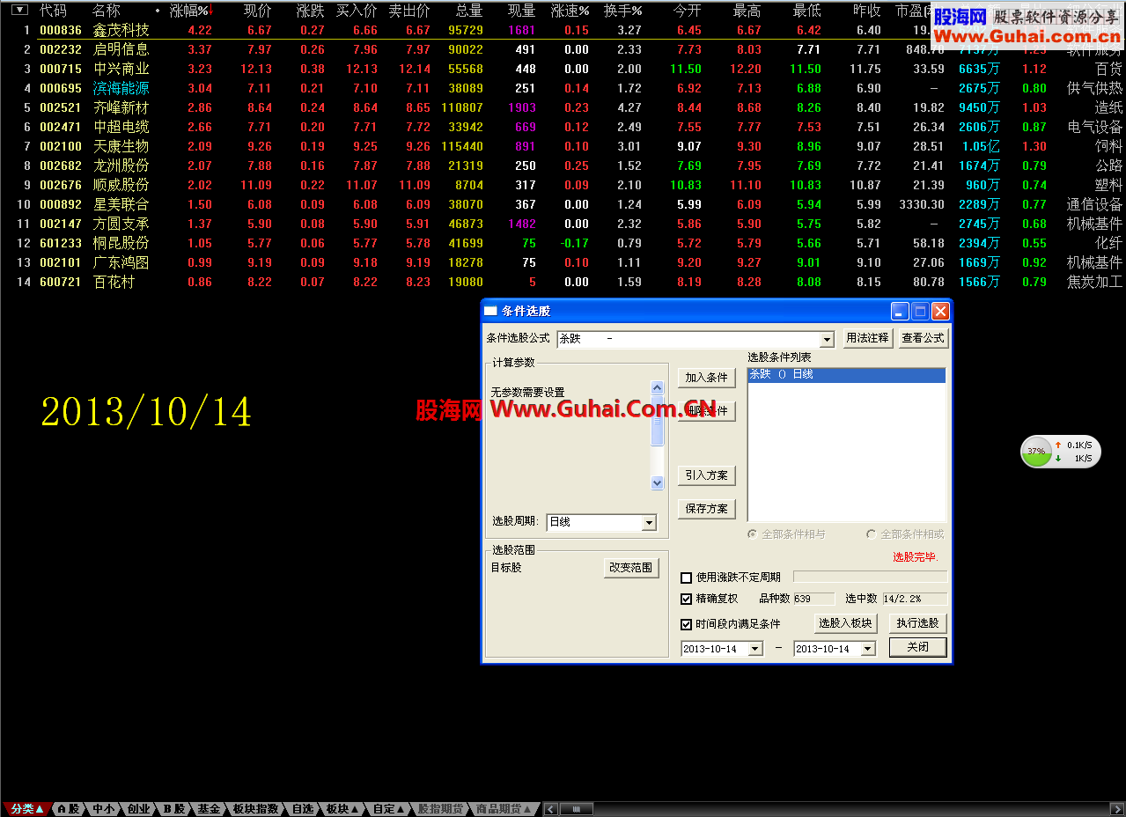Screen dimensions: 1126x817
Task: Minimize the 条件选股 dialog
Action: (x=900, y=311)
